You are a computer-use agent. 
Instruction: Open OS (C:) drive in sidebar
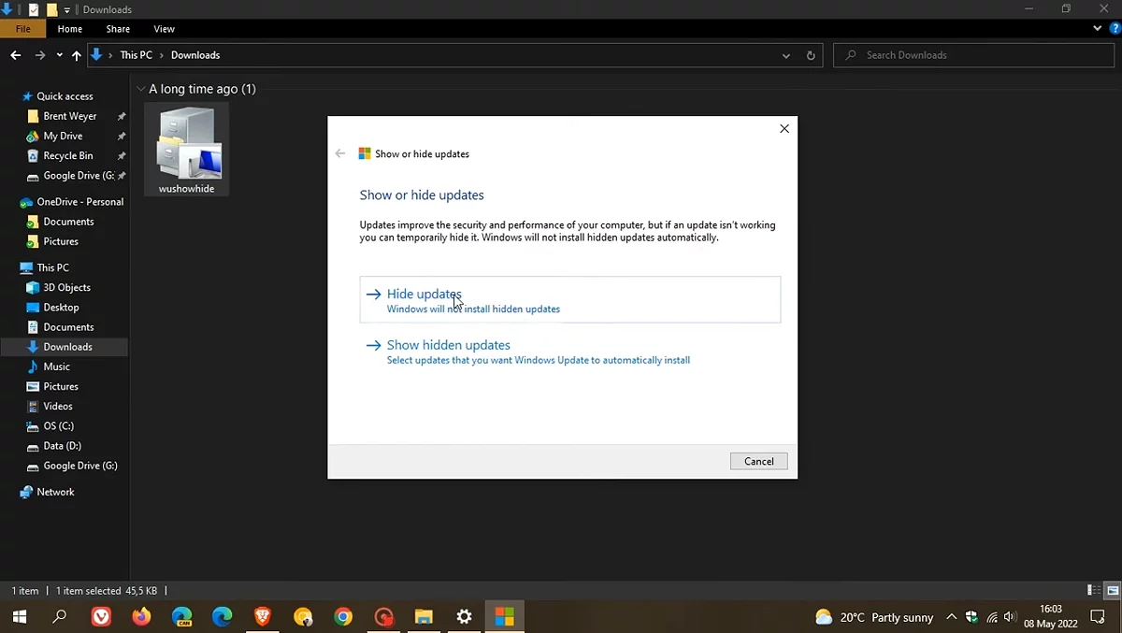[x=58, y=426]
